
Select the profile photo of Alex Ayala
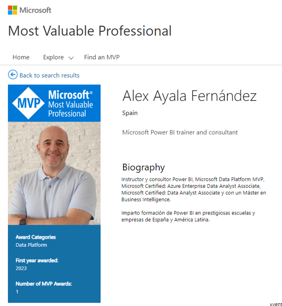(54, 173)
